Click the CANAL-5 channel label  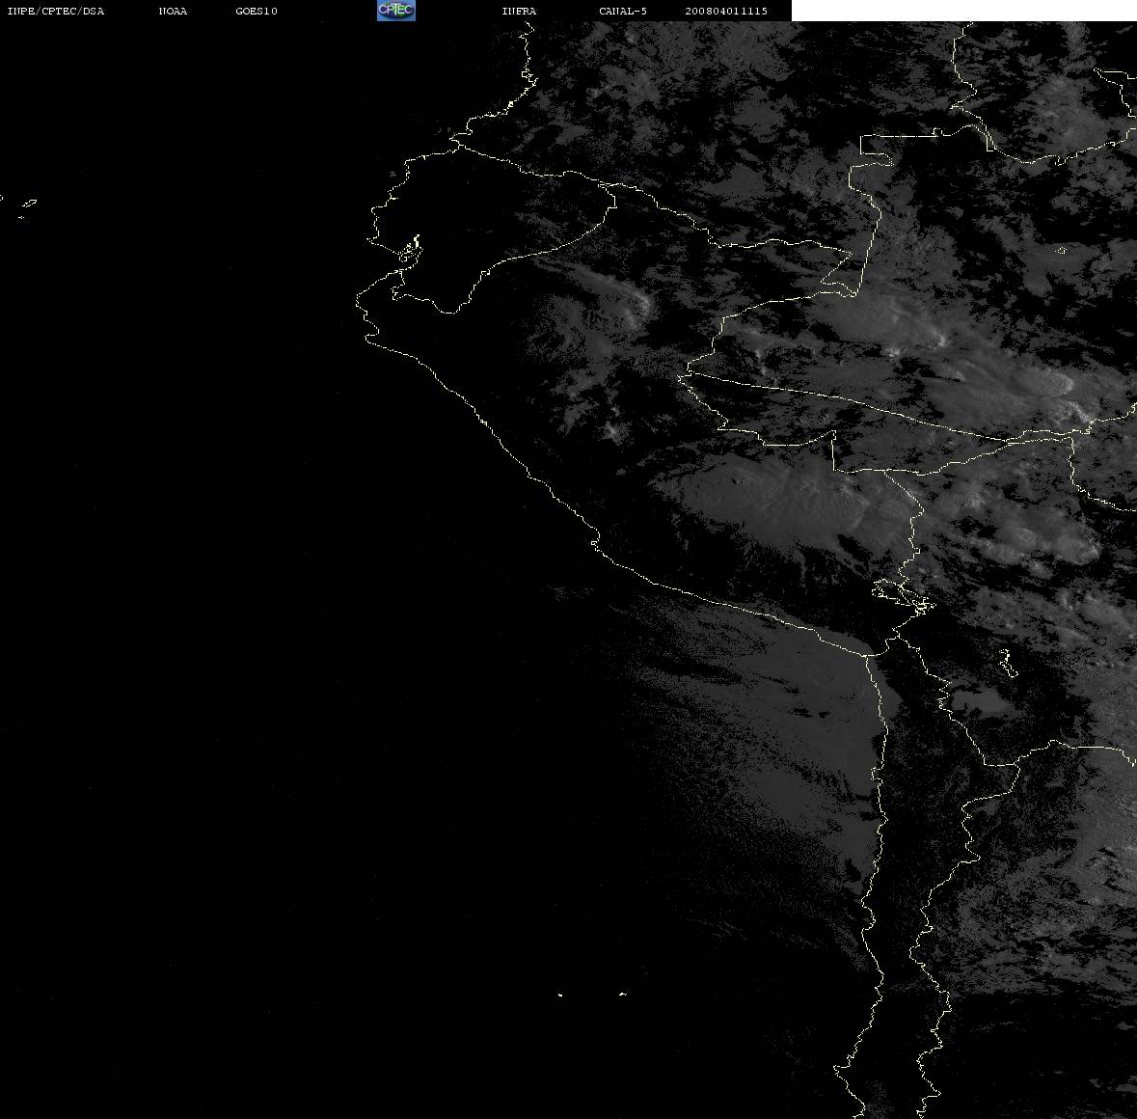pyautogui.click(x=623, y=11)
